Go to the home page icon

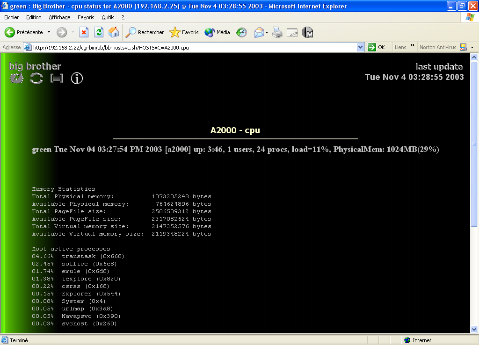tap(113, 32)
